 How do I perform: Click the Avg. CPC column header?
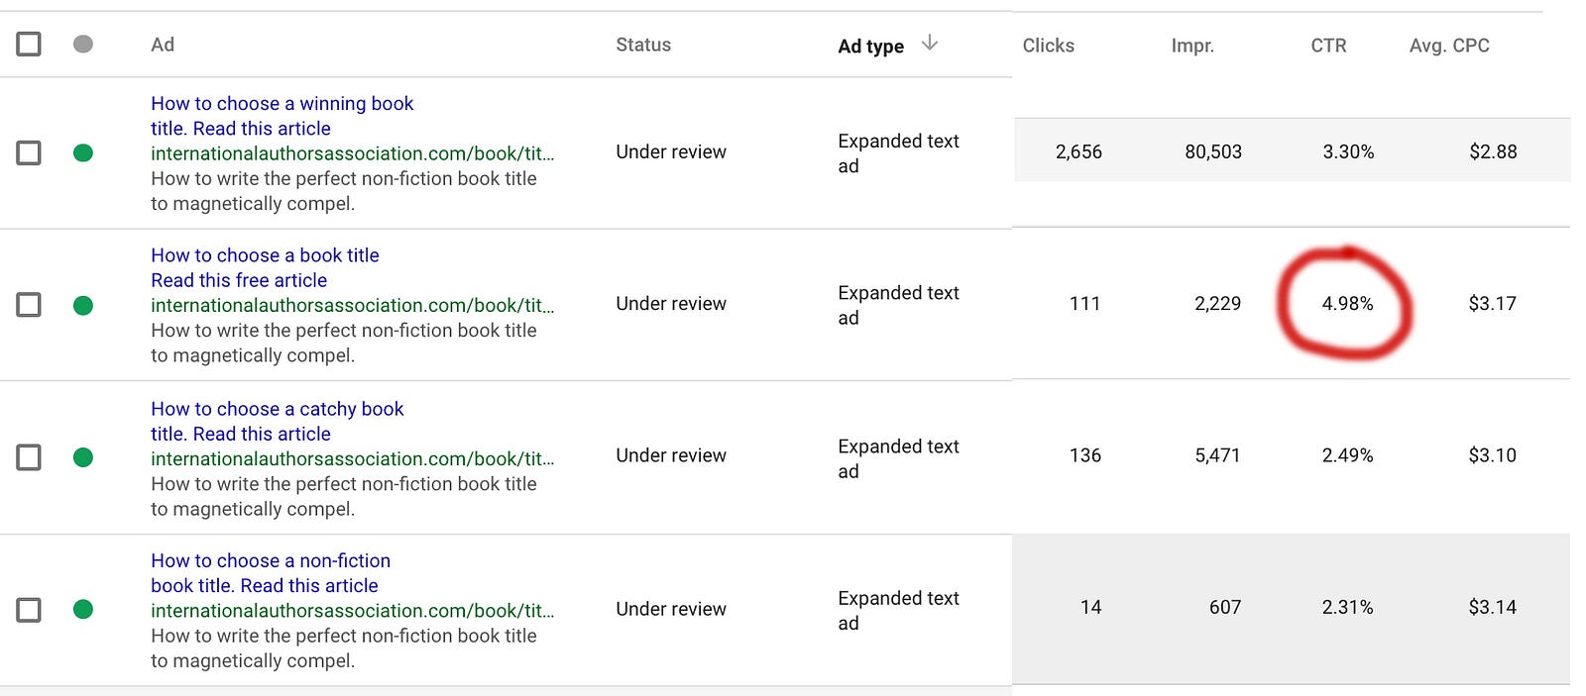pos(1449,46)
